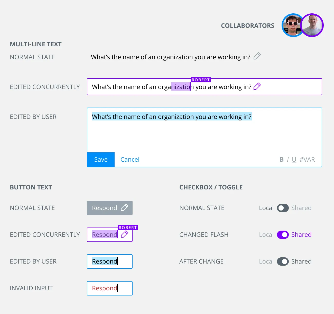This screenshot has height=314, width=334.
Task: Click pencil icon on gray Respond button
Action: [x=125, y=207]
